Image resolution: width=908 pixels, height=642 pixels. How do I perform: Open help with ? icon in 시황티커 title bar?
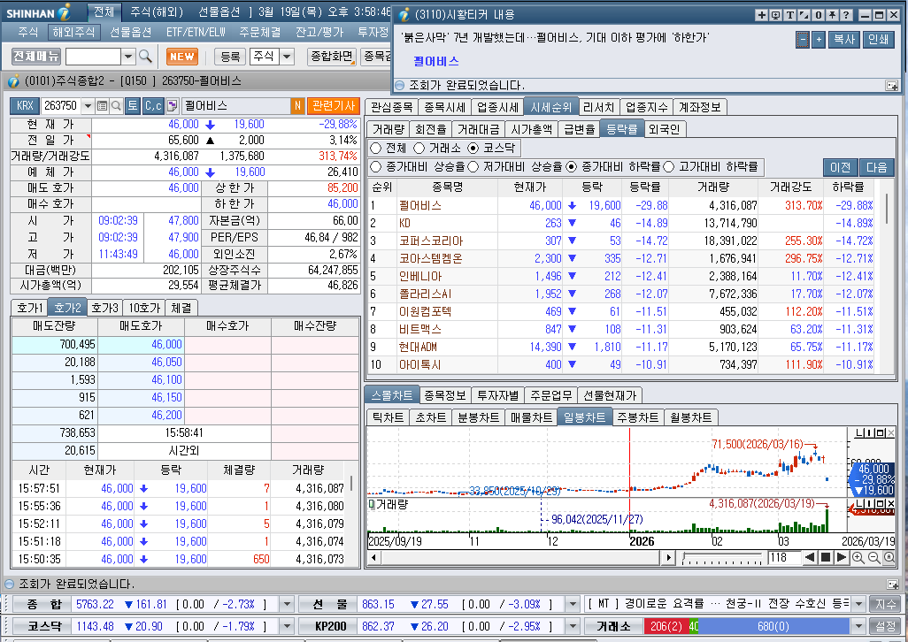pyautogui.click(x=845, y=15)
